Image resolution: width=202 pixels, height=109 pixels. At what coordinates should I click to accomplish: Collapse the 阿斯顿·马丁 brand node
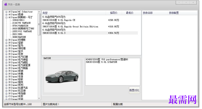tap(6, 17)
